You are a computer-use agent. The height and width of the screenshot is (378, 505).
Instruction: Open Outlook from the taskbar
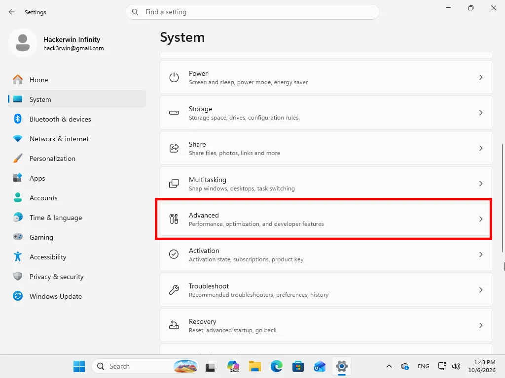(x=320, y=366)
